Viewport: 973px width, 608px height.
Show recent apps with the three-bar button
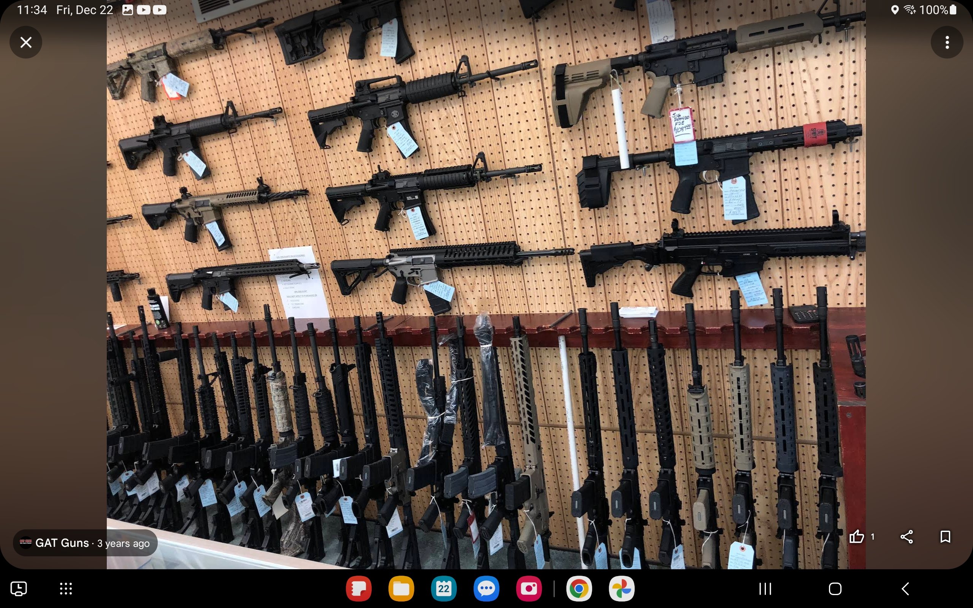pyautogui.click(x=765, y=589)
